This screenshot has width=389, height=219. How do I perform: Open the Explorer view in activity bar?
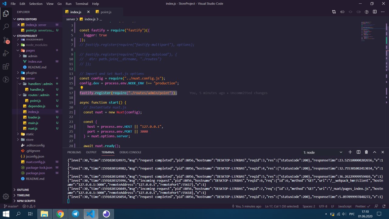(x=6, y=13)
